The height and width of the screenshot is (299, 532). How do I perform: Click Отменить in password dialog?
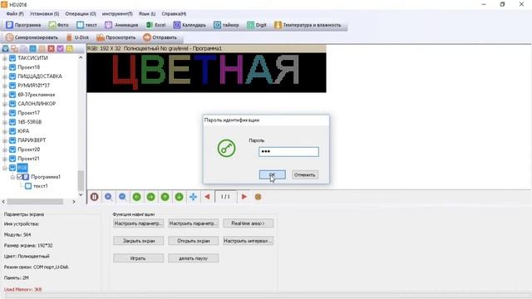click(305, 174)
